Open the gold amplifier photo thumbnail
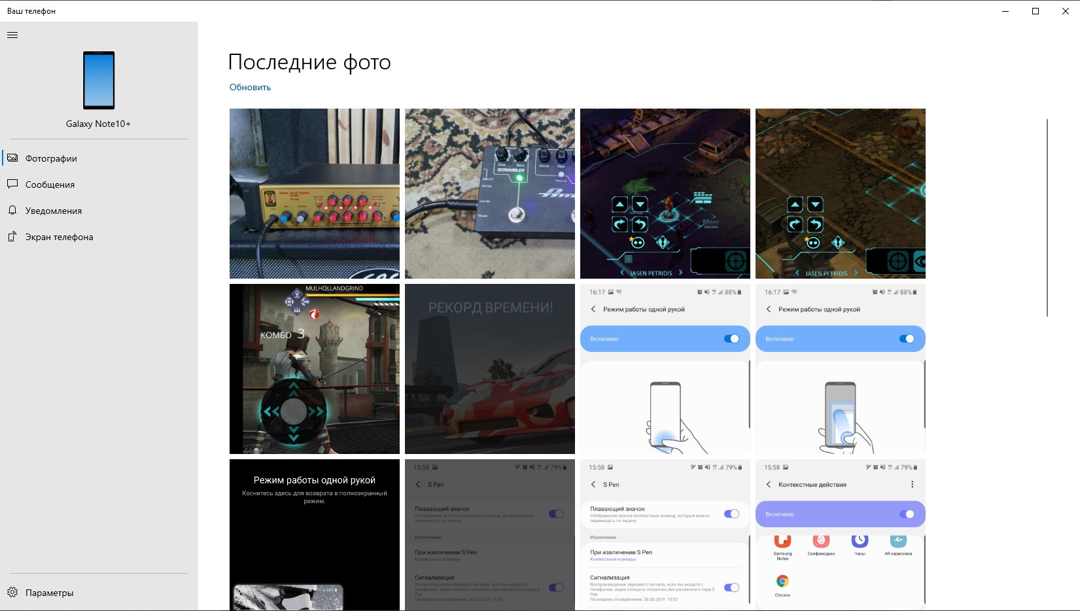Image resolution: width=1080 pixels, height=611 pixels. pos(315,194)
